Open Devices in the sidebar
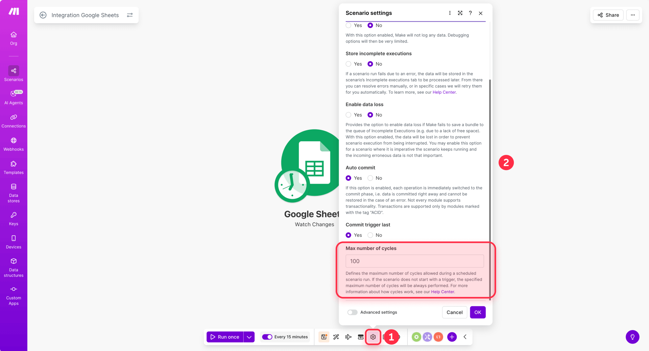This screenshot has width=649, height=351. click(14, 242)
